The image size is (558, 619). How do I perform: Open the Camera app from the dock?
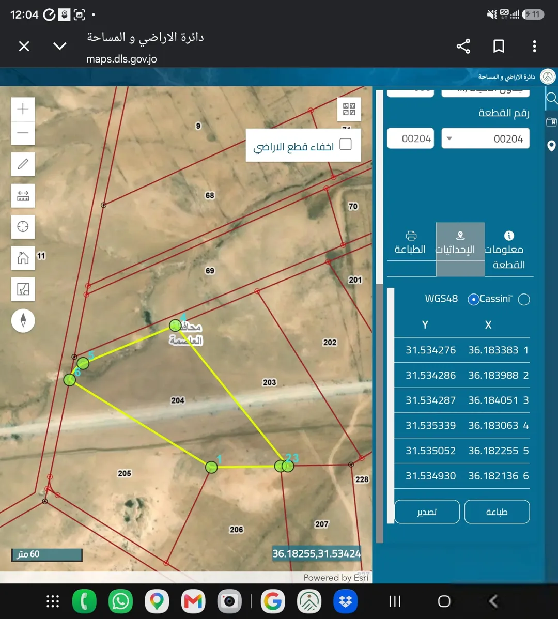pos(229,601)
